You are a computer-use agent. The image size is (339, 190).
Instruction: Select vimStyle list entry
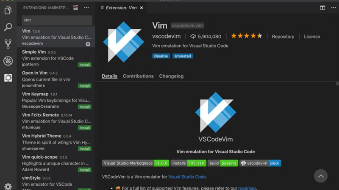56,182
